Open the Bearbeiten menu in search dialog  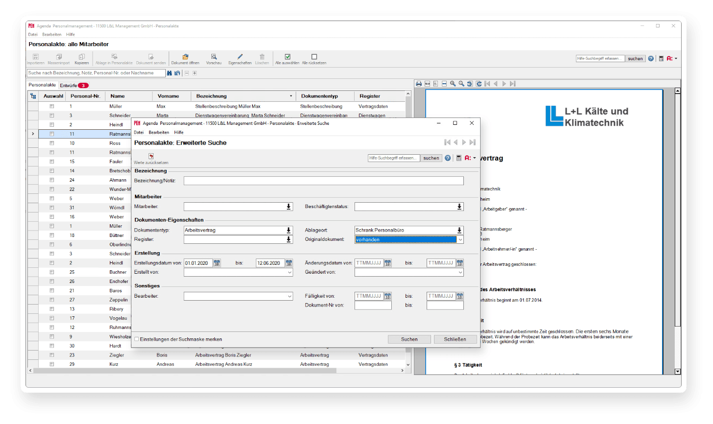[x=159, y=132]
